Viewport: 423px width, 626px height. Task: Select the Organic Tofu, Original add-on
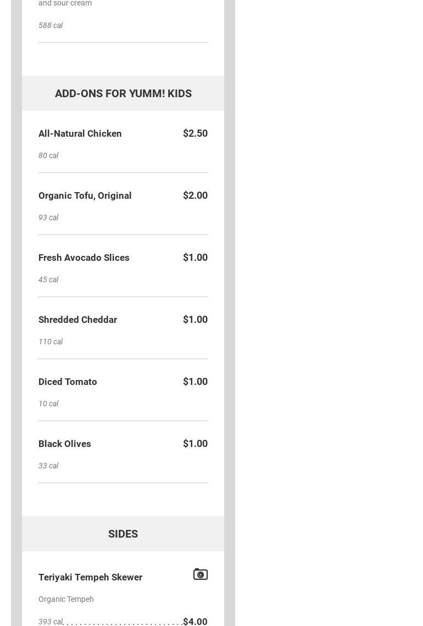click(x=85, y=195)
